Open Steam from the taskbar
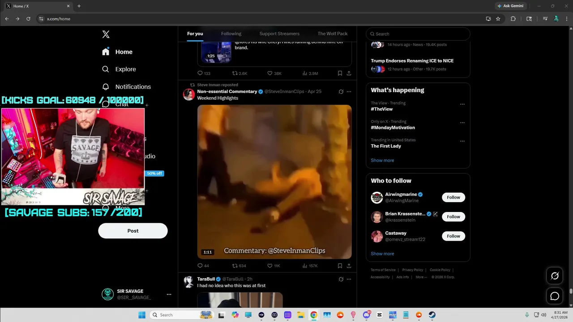573x322 pixels. click(x=432, y=315)
